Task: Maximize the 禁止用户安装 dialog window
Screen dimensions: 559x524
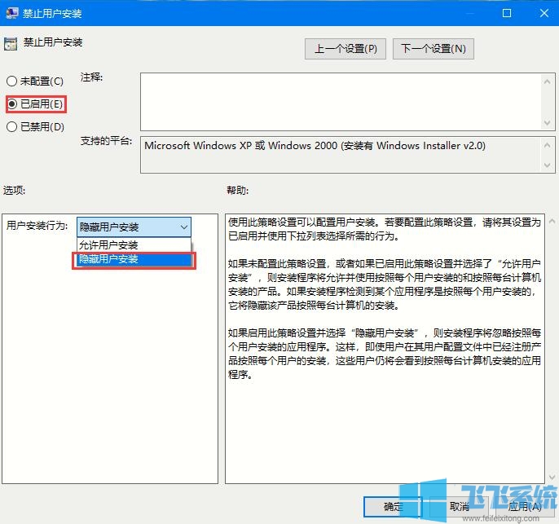Action: tap(506, 14)
